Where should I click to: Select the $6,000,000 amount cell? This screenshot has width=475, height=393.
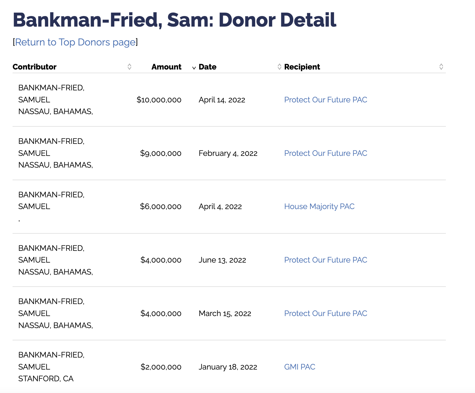161,207
